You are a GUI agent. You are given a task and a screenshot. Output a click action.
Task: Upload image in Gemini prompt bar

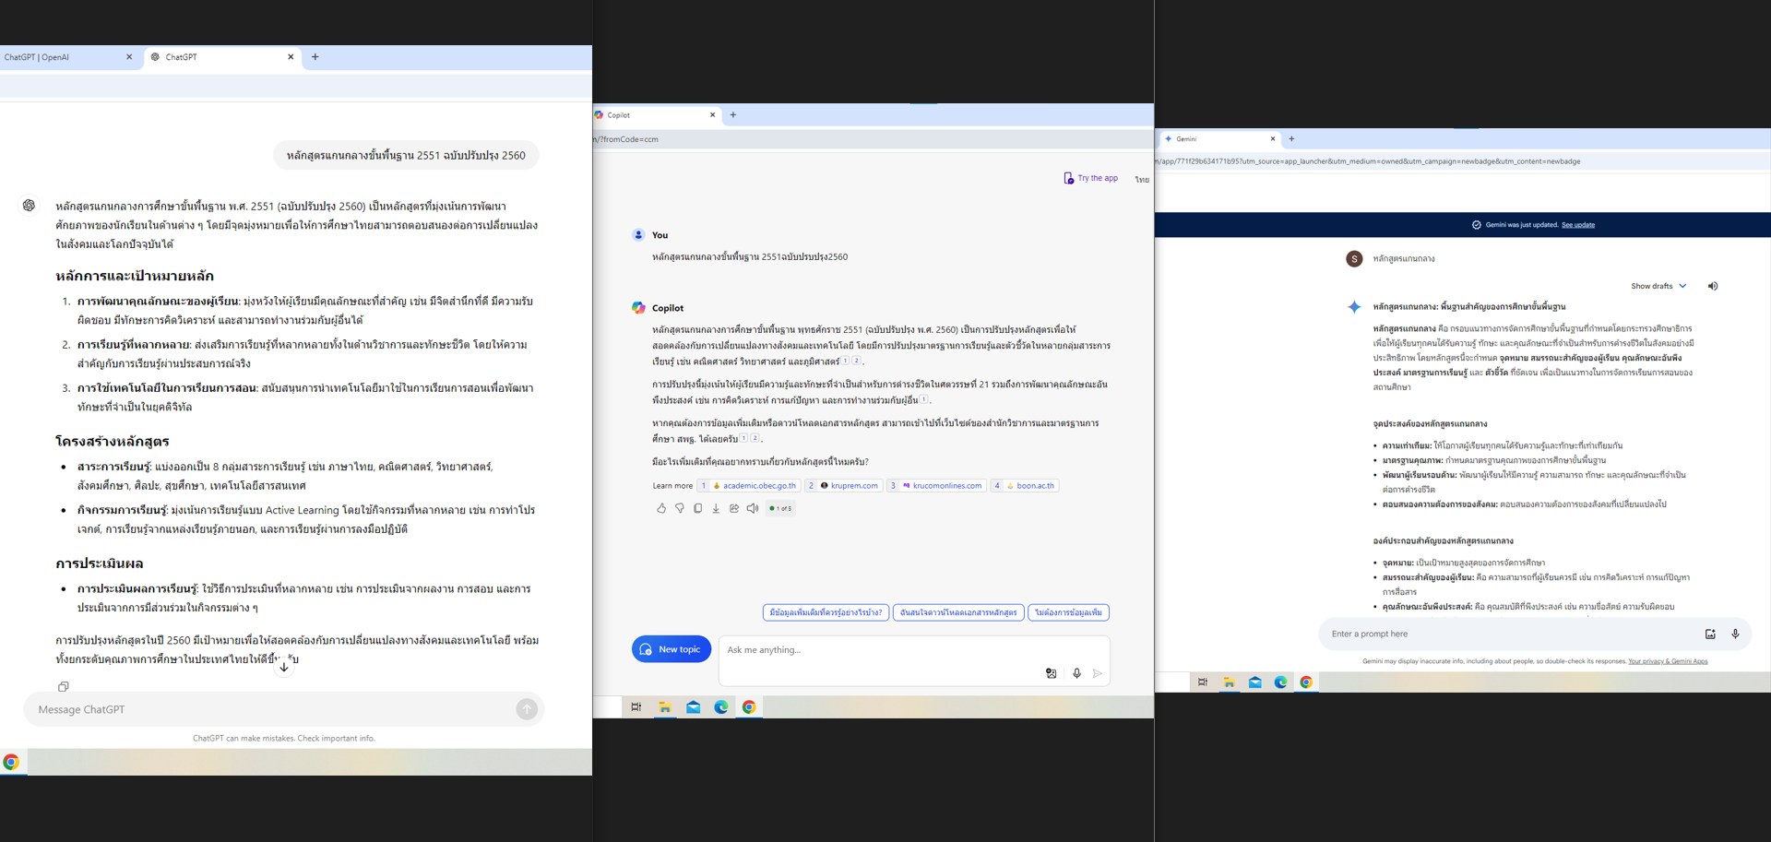pyautogui.click(x=1710, y=634)
